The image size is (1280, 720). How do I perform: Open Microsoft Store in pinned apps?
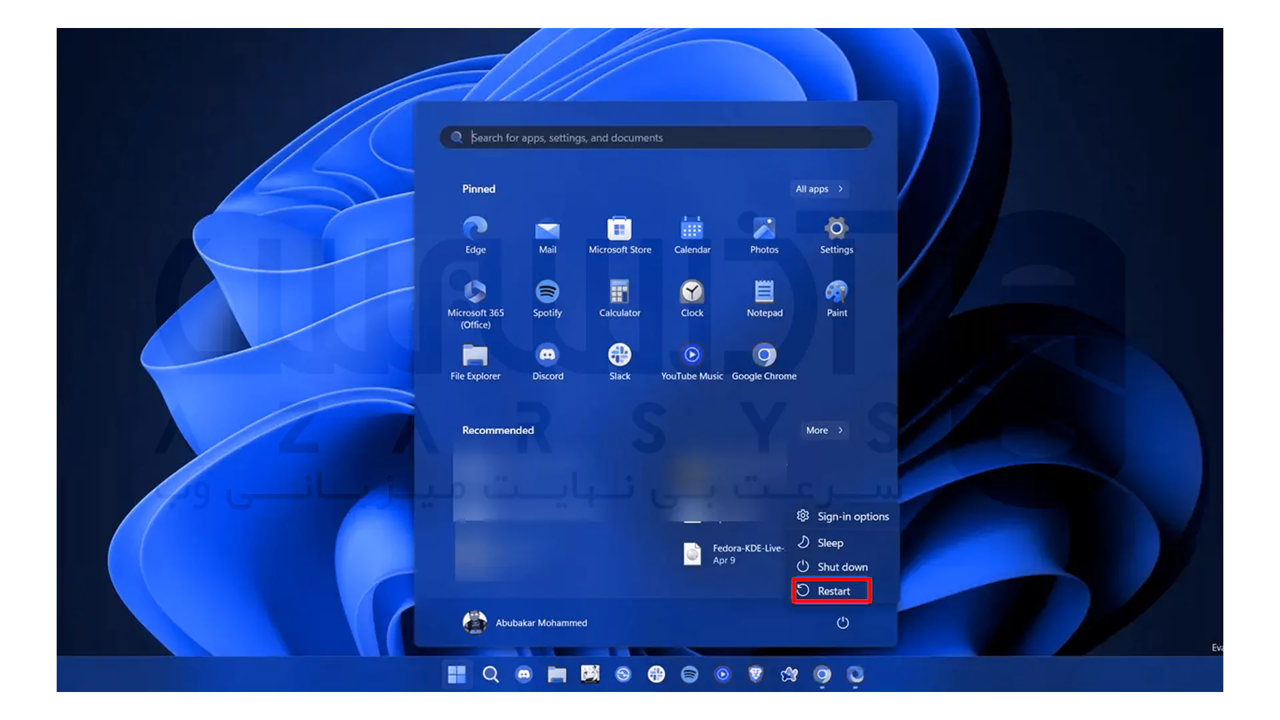[x=620, y=235]
